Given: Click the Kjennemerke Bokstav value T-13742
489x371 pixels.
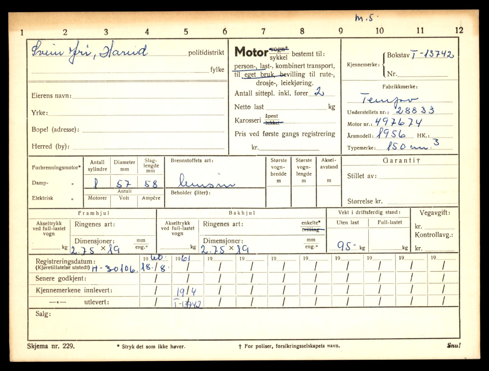Looking at the screenshot, I should click(432, 54).
